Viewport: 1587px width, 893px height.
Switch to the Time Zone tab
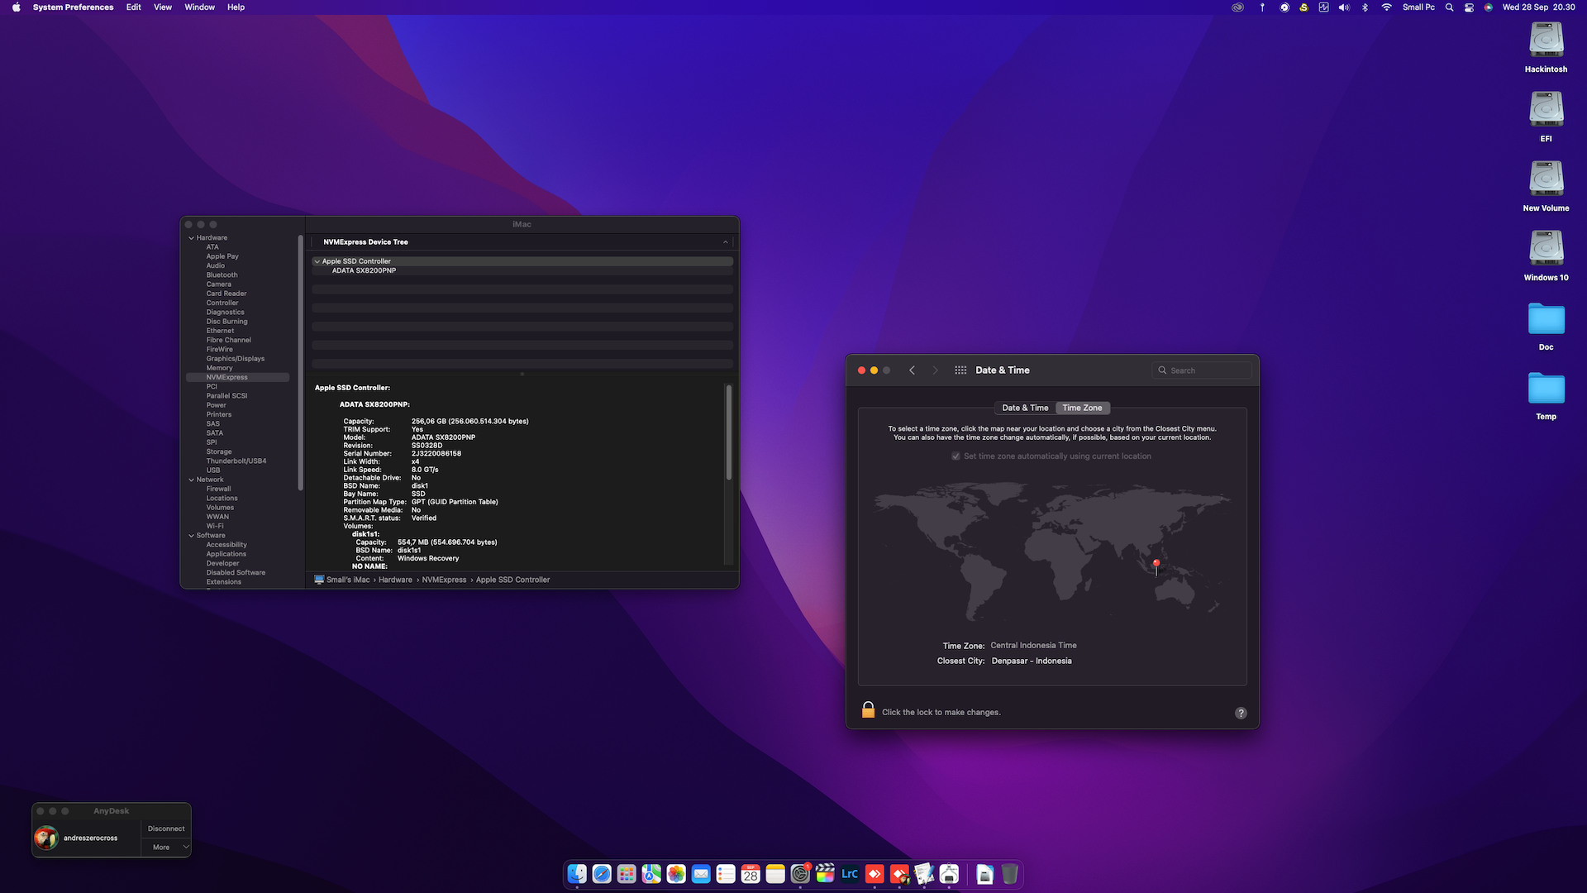[x=1082, y=408]
